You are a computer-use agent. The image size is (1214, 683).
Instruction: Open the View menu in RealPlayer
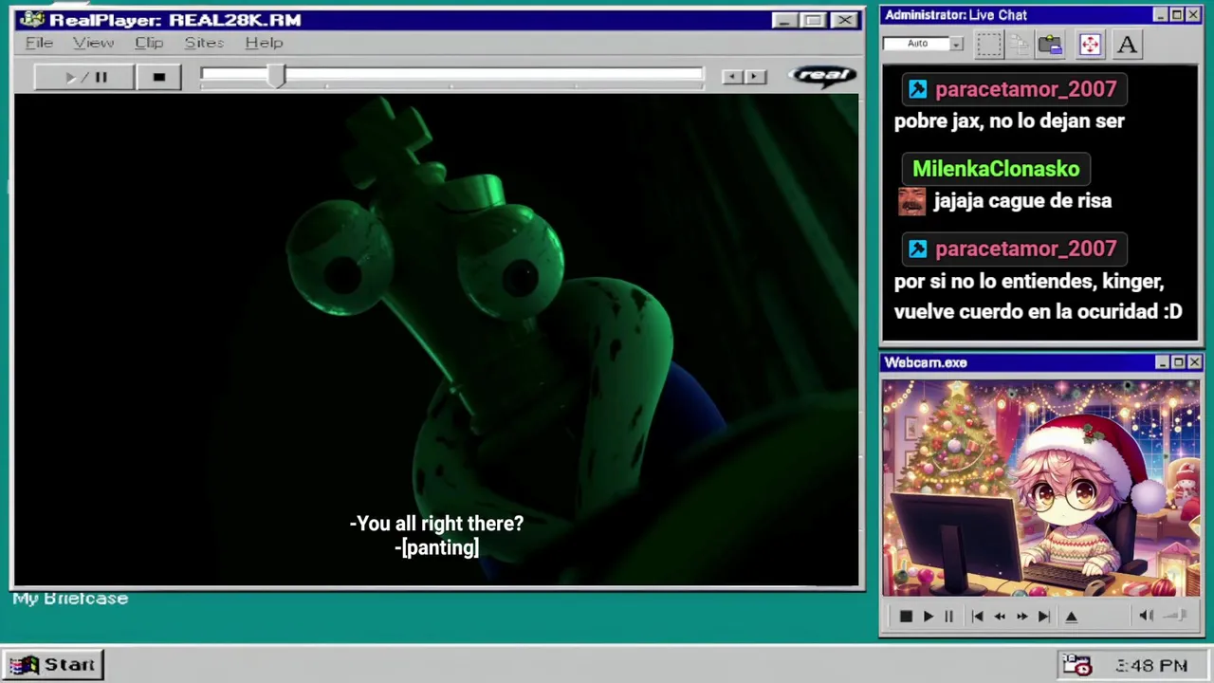click(x=93, y=43)
